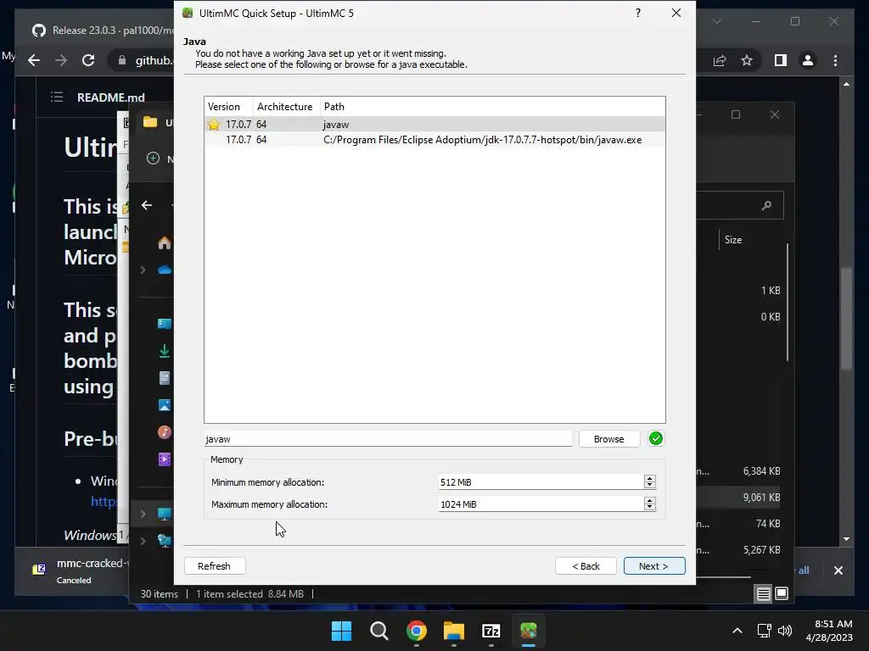Viewport: 869px width, 651px height.
Task: Open the volume control in system tray
Action: pyautogui.click(x=785, y=631)
